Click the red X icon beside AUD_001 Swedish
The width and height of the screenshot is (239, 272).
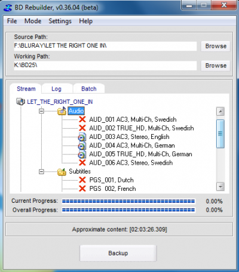(82, 119)
